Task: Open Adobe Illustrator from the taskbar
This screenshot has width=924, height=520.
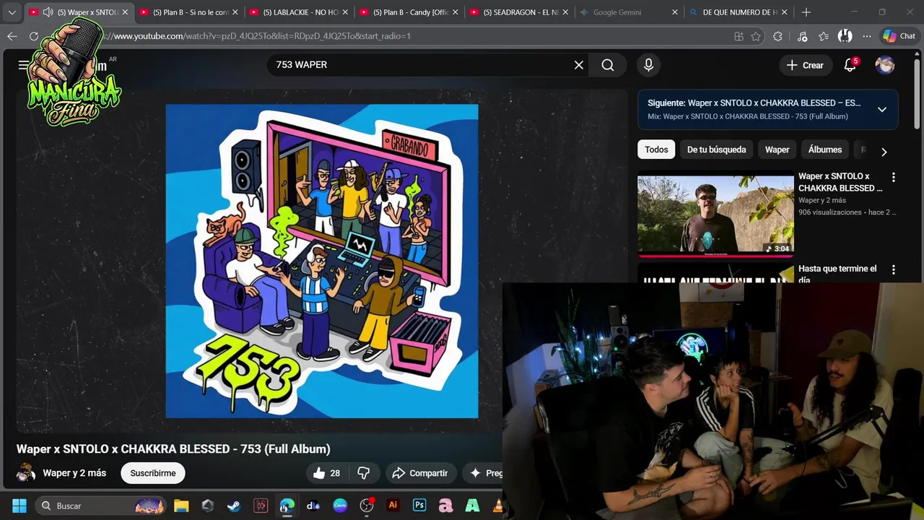Action: click(x=393, y=506)
